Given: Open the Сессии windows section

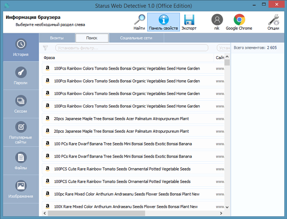Looking at the screenshot, I should click(21, 104).
